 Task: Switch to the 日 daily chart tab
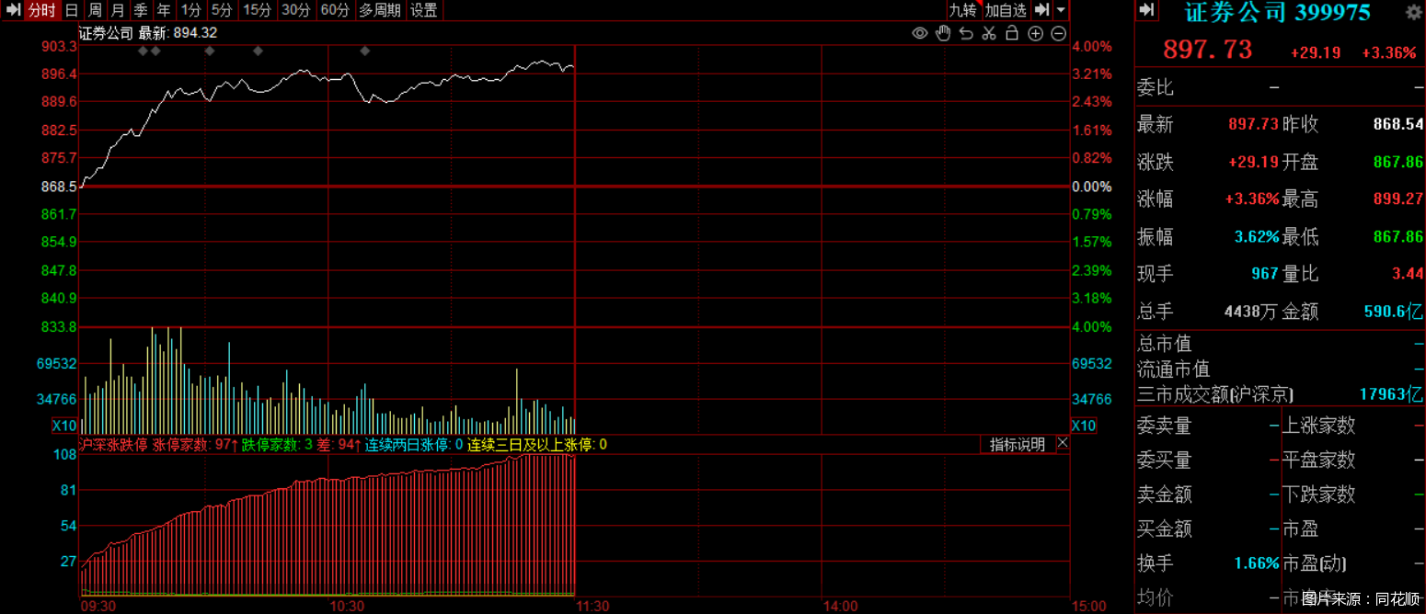(x=71, y=10)
